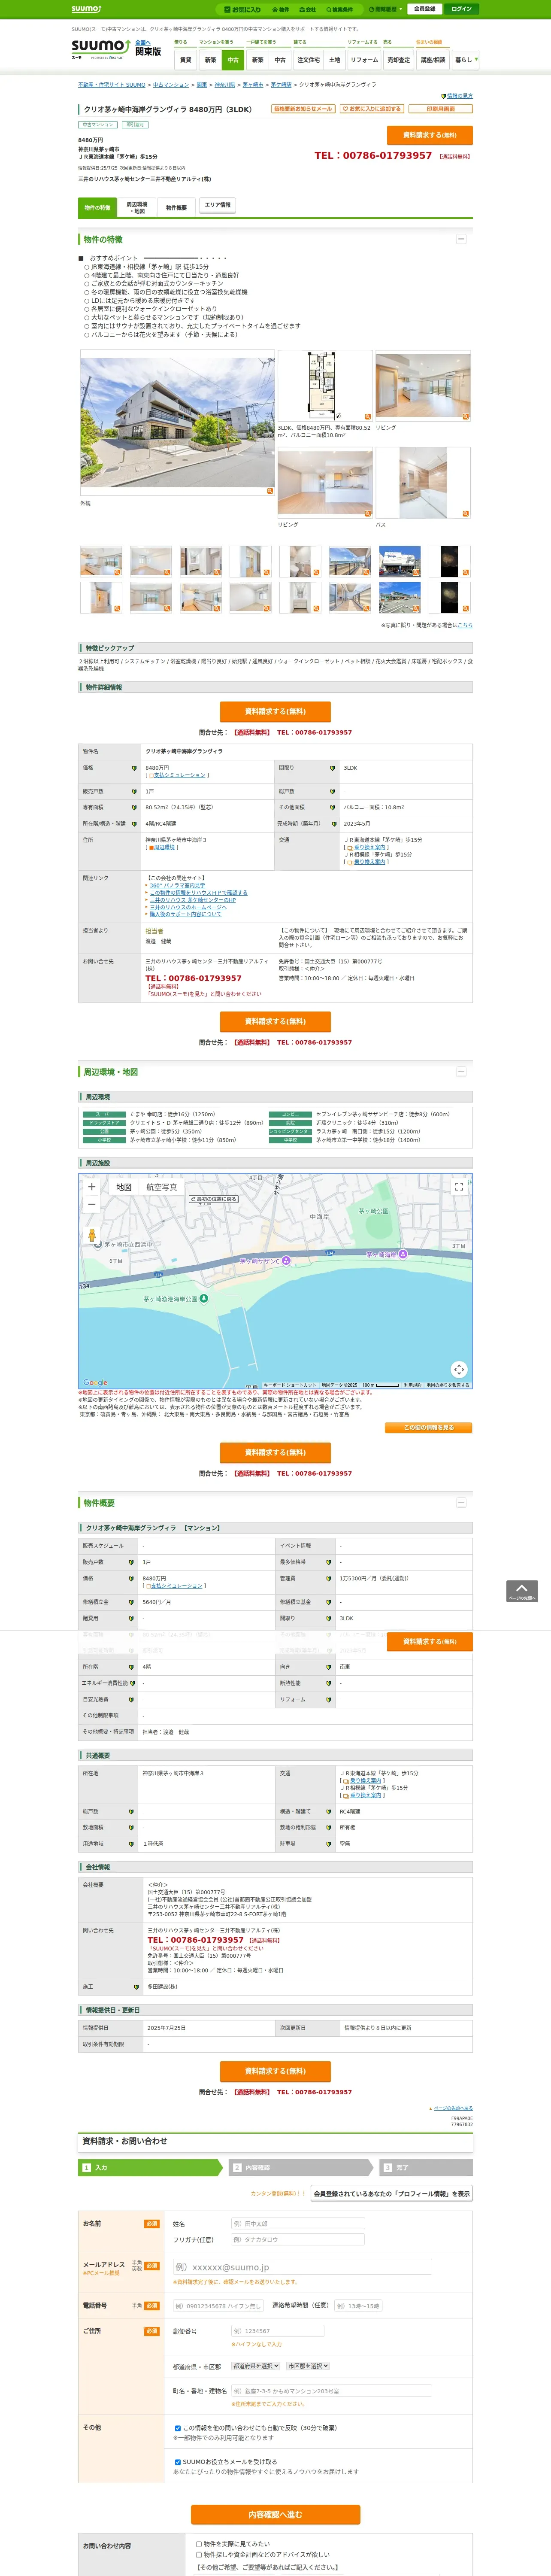Open 市区郡を選択 city dropdown

(308, 2366)
